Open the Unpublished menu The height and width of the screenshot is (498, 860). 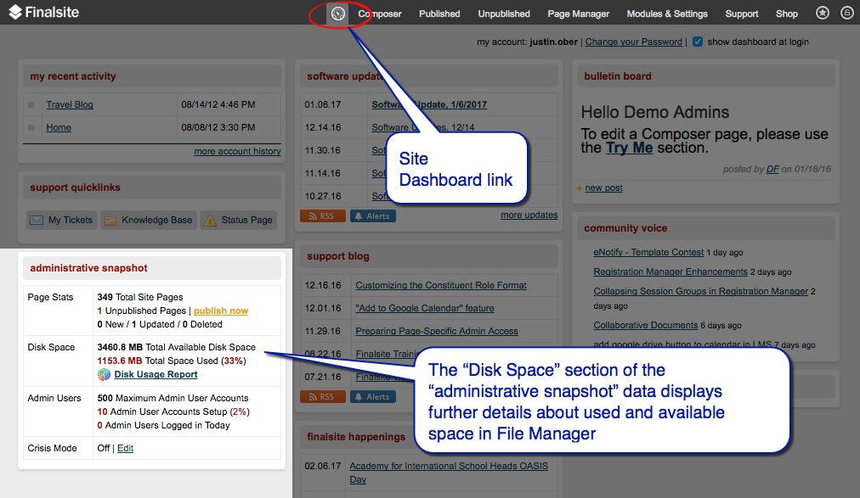(504, 14)
